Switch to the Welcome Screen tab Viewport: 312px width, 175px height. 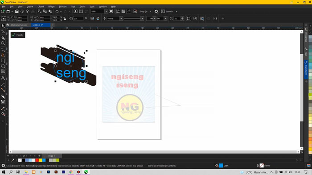click(x=19, y=25)
